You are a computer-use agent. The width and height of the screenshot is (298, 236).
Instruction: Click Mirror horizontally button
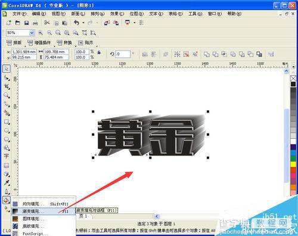[145, 54]
